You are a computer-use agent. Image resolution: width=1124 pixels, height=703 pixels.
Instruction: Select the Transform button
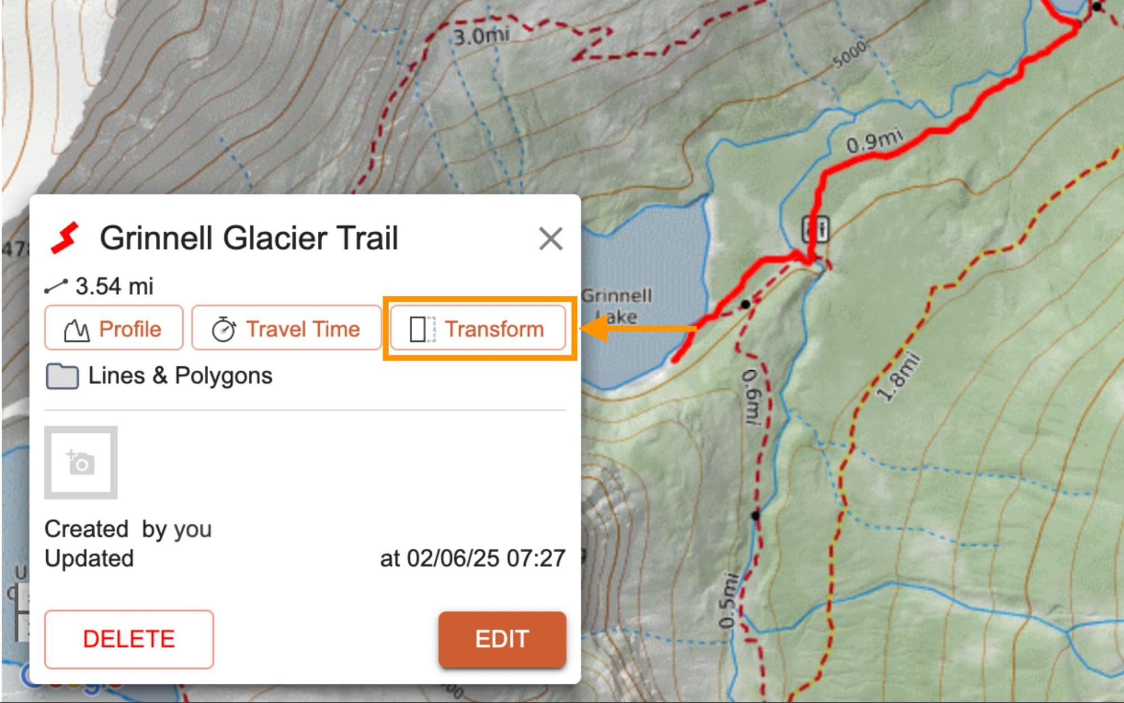[478, 328]
